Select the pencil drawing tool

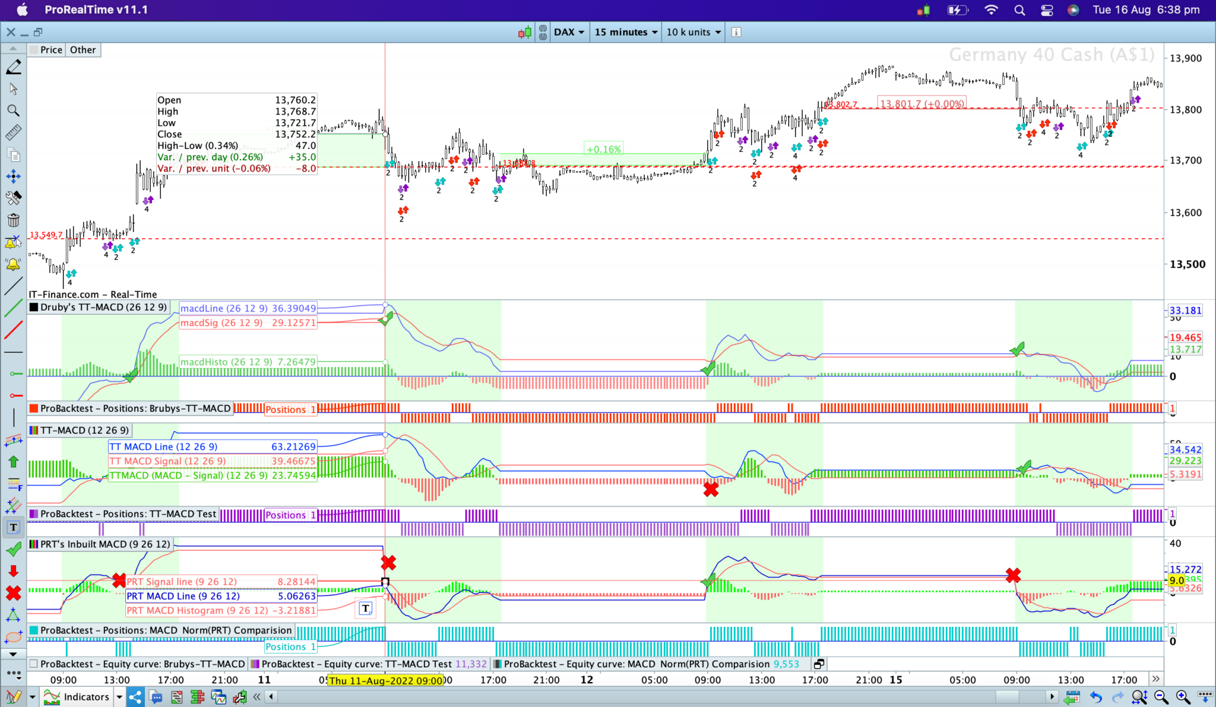(13, 66)
